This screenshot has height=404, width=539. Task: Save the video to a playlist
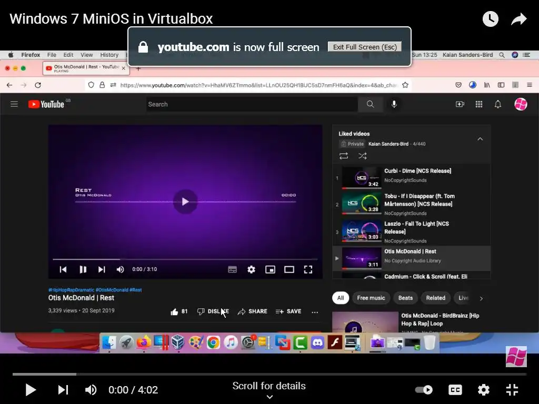coord(288,311)
